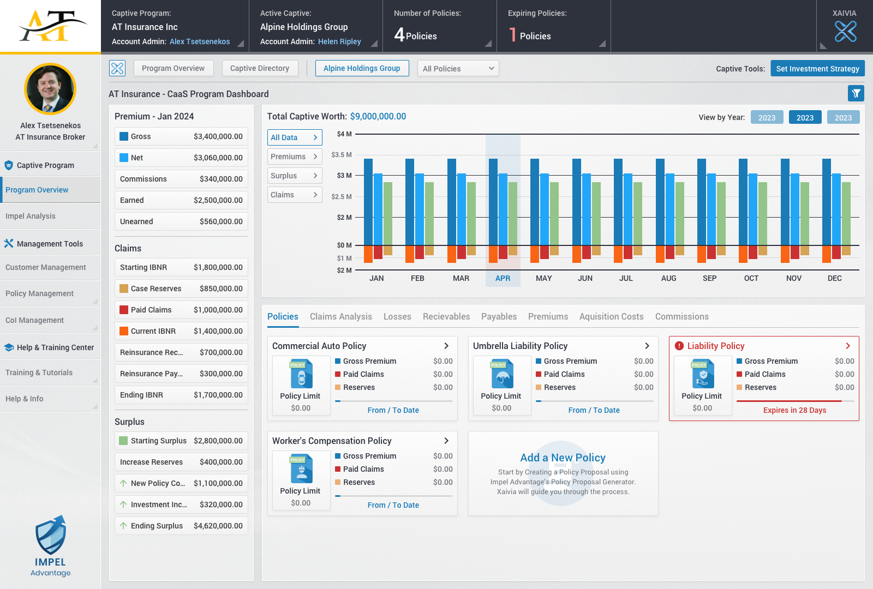Click the filter funnel icon
Image resolution: width=873 pixels, height=589 pixels.
pos(856,93)
